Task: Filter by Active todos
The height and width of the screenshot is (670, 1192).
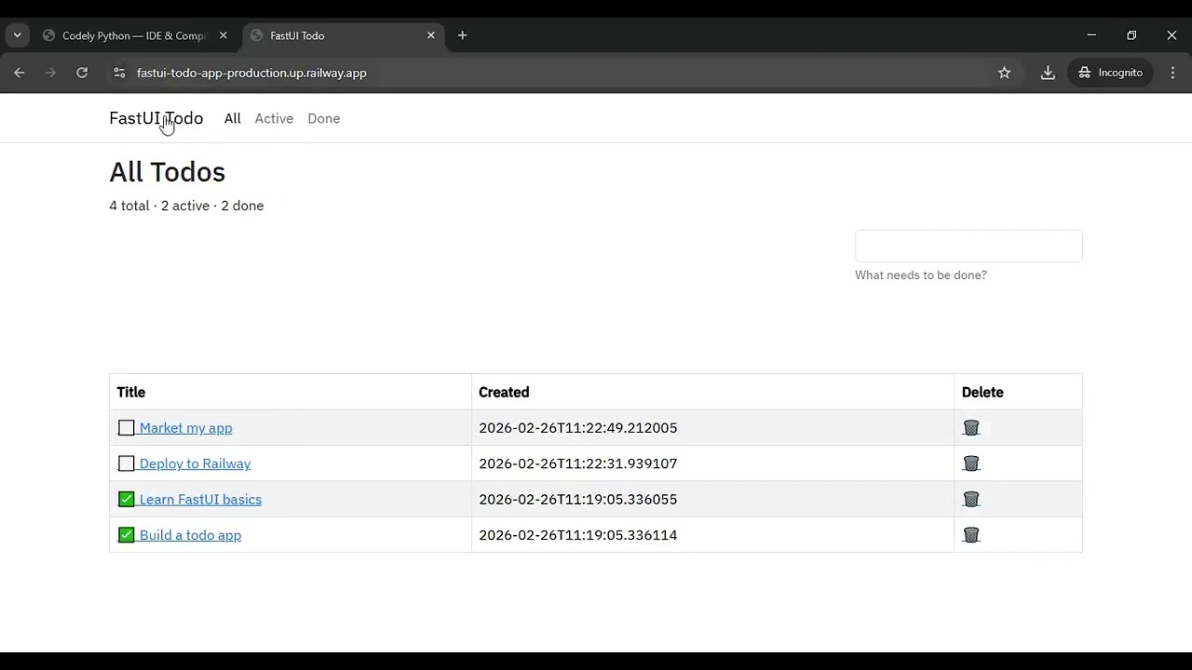Action: [x=274, y=118]
